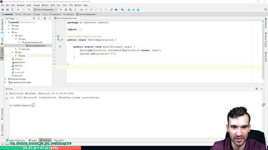This screenshot has height=150, width=268.
Task: Click the terminal prompt D:\REPO\demo23>
Action: coord(21,105)
